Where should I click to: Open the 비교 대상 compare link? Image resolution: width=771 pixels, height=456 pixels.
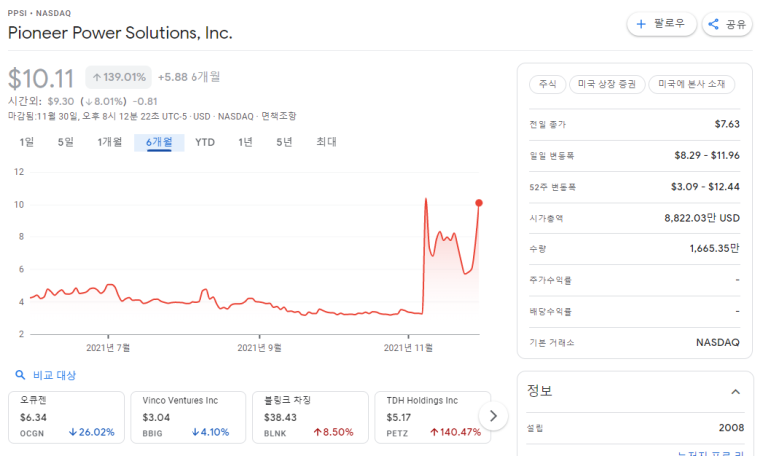click(54, 376)
